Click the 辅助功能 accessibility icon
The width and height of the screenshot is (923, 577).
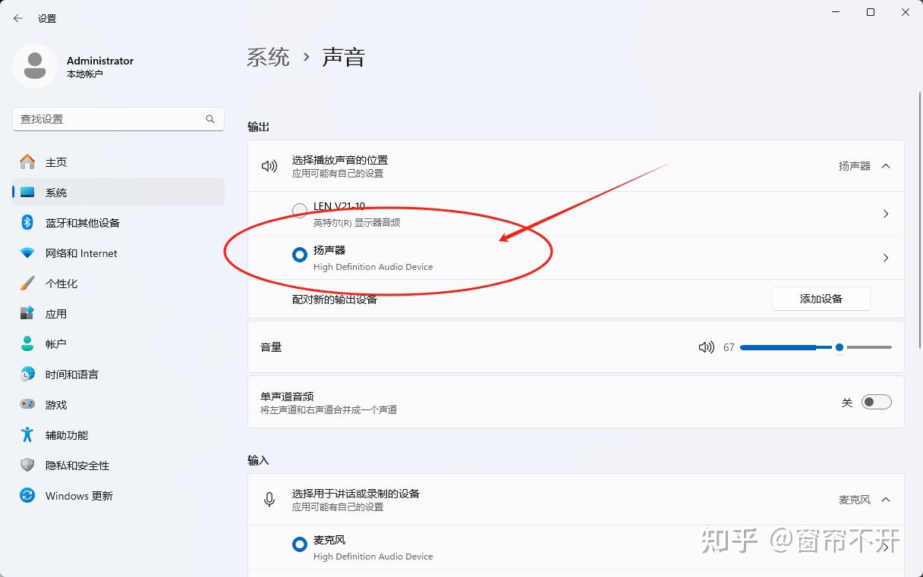pyautogui.click(x=27, y=435)
